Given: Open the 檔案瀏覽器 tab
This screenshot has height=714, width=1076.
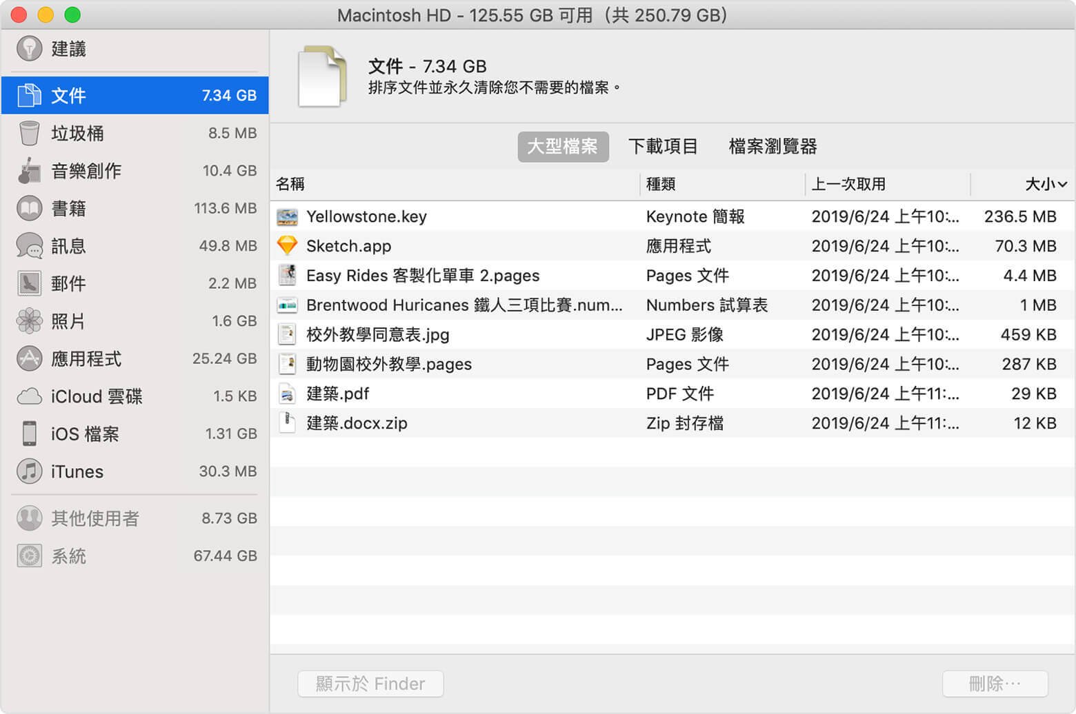Looking at the screenshot, I should (773, 147).
